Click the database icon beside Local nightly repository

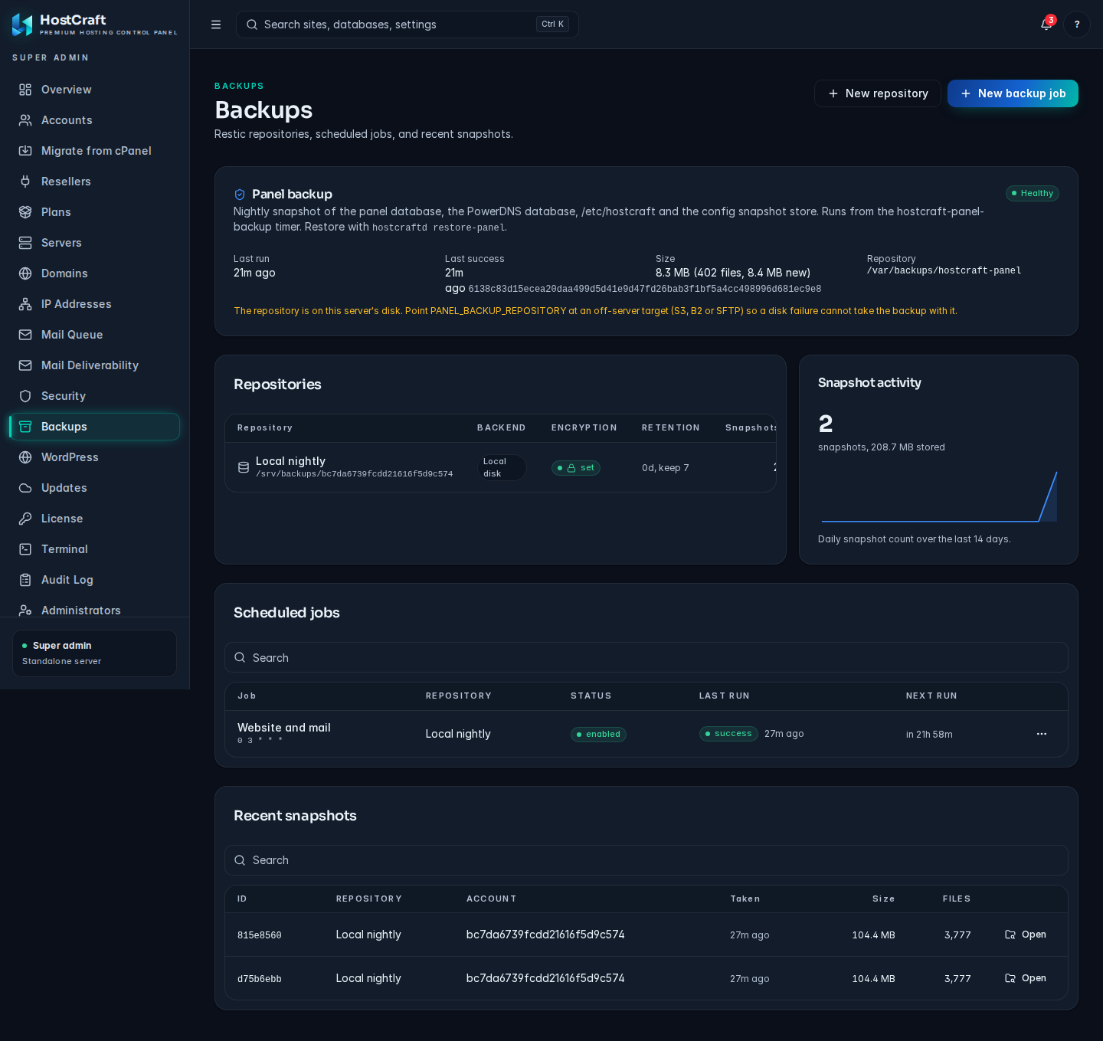click(x=244, y=467)
